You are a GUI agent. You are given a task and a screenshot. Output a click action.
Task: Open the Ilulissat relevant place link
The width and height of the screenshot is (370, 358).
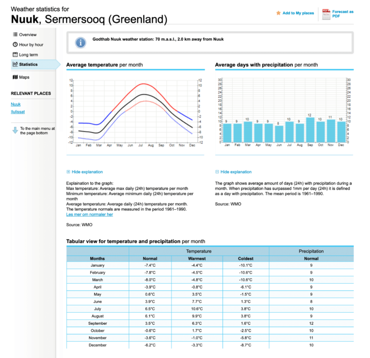pos(18,112)
